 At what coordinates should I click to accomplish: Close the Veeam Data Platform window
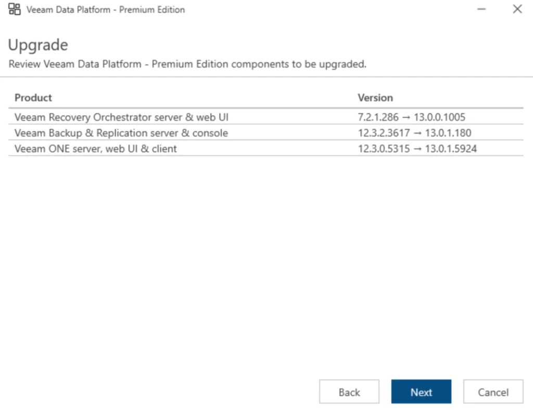pyautogui.click(x=517, y=9)
